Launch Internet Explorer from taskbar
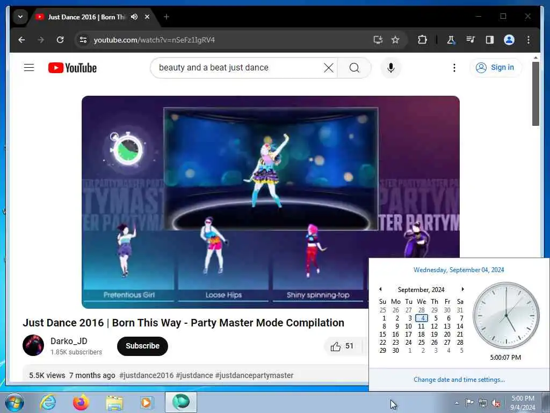This screenshot has width=550, height=413. (48, 402)
